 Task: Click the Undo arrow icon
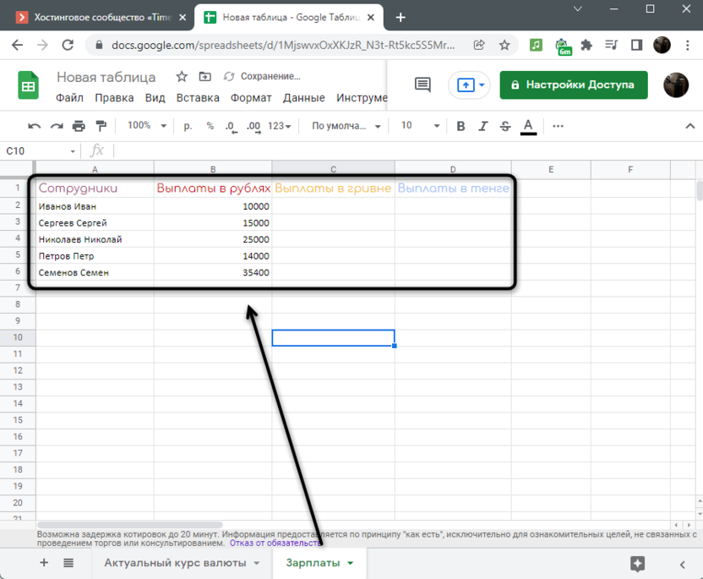point(34,126)
